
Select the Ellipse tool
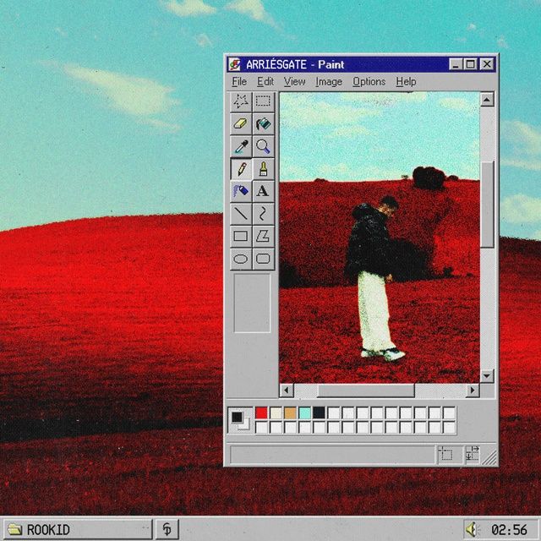click(x=241, y=259)
